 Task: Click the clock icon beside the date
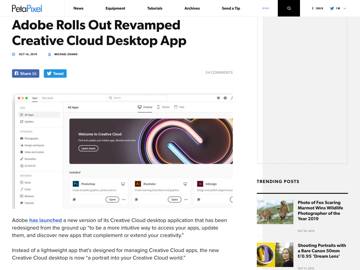click(13, 54)
